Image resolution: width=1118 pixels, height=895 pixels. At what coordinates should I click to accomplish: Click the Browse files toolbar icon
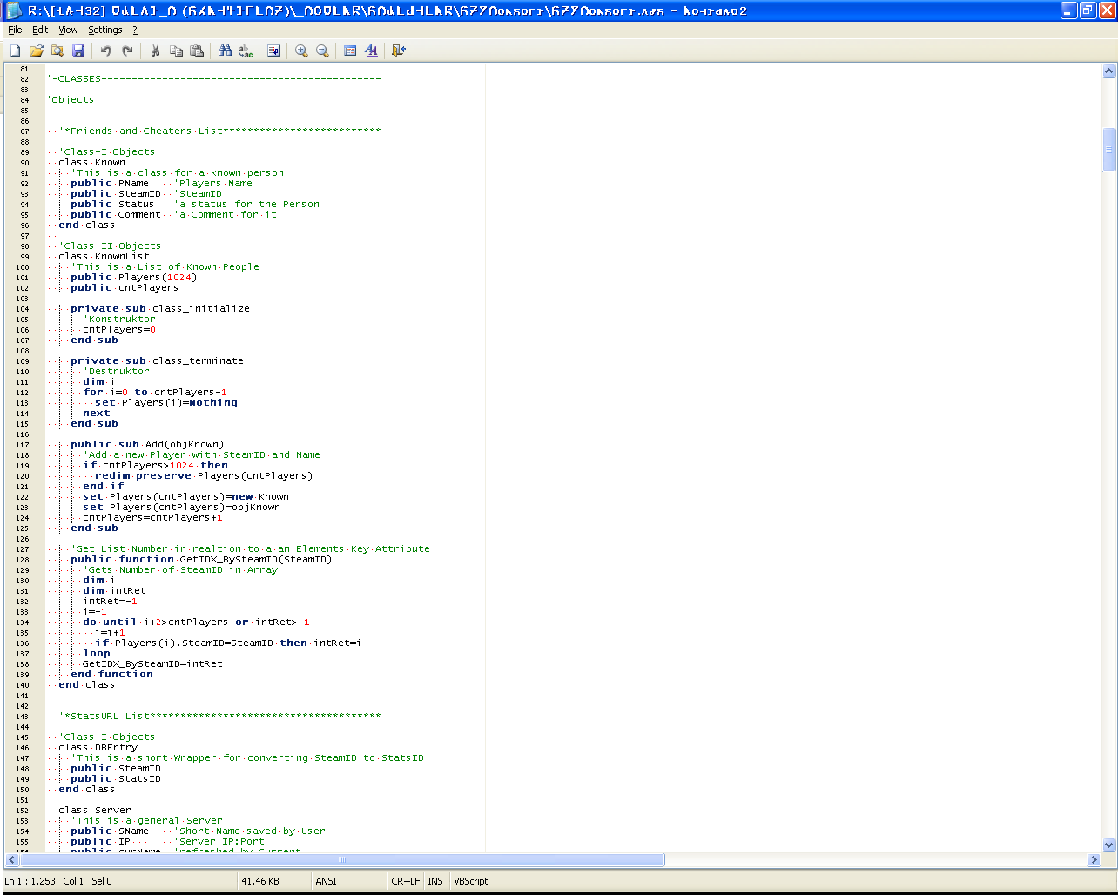pyautogui.click(x=57, y=50)
